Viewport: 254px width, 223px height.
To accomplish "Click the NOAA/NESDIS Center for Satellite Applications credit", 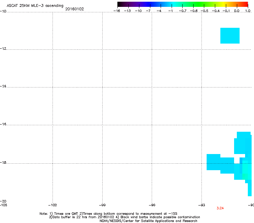I will (148, 221).
